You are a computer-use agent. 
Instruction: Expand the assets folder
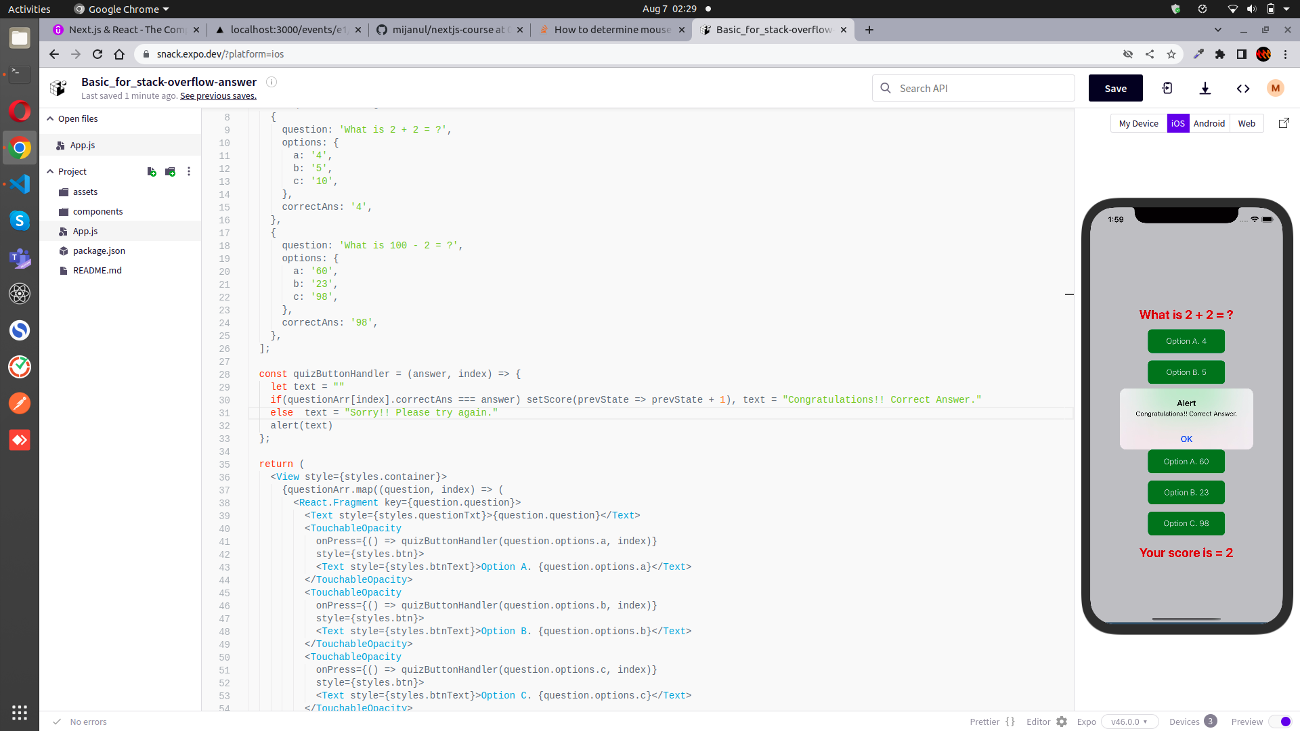[85, 192]
